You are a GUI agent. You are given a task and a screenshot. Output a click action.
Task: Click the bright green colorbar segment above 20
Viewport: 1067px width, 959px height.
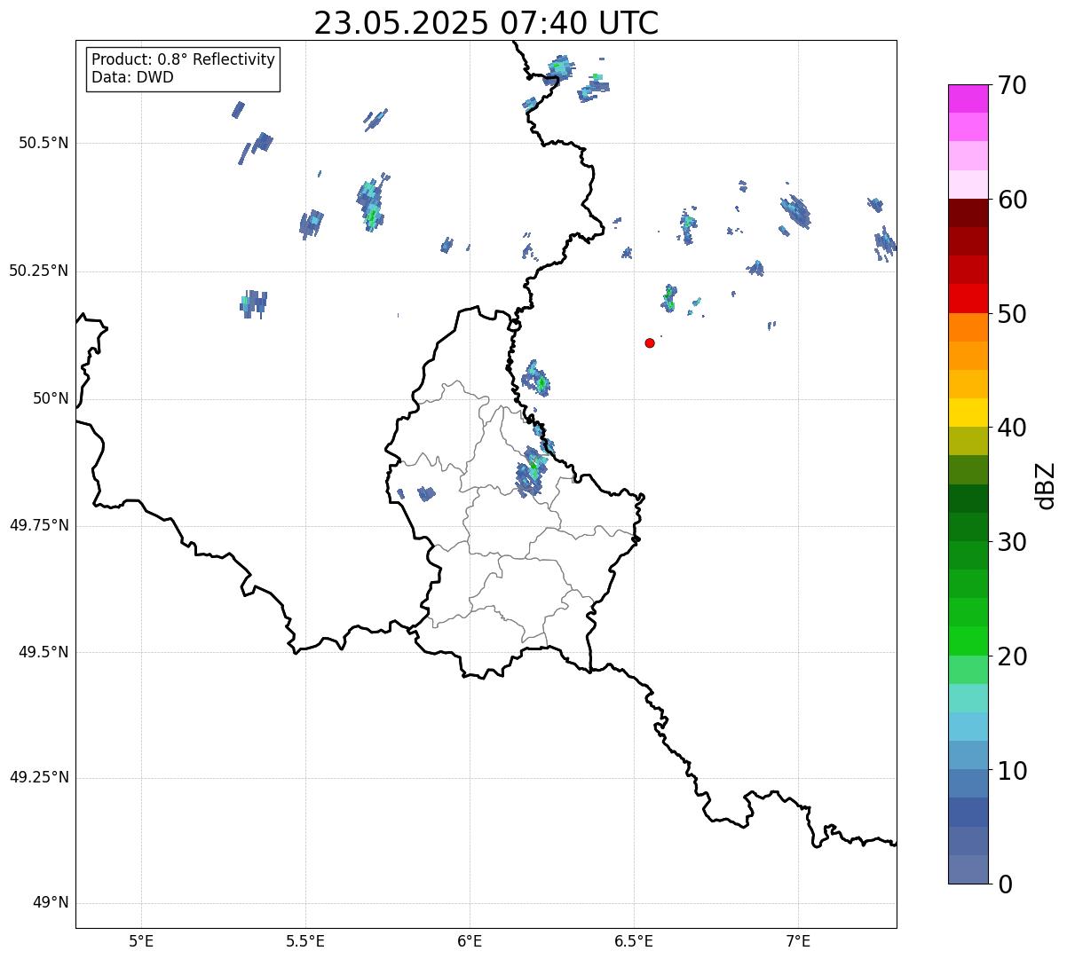[968, 641]
